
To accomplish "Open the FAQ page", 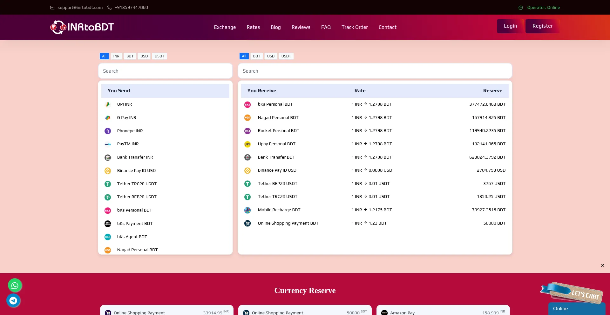I will point(326,27).
